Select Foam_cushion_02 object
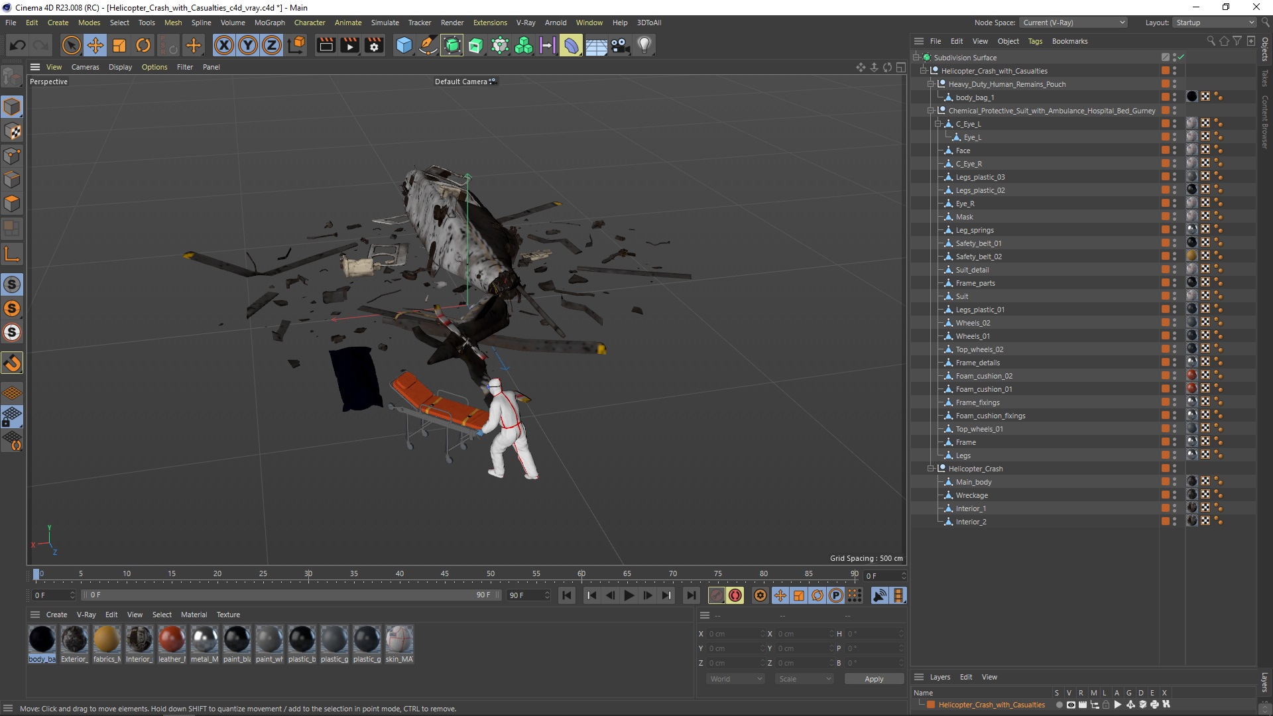Screen dimensions: 1273x716 coord(984,376)
